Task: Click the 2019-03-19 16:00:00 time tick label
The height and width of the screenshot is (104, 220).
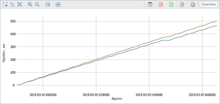Action: [202, 95]
